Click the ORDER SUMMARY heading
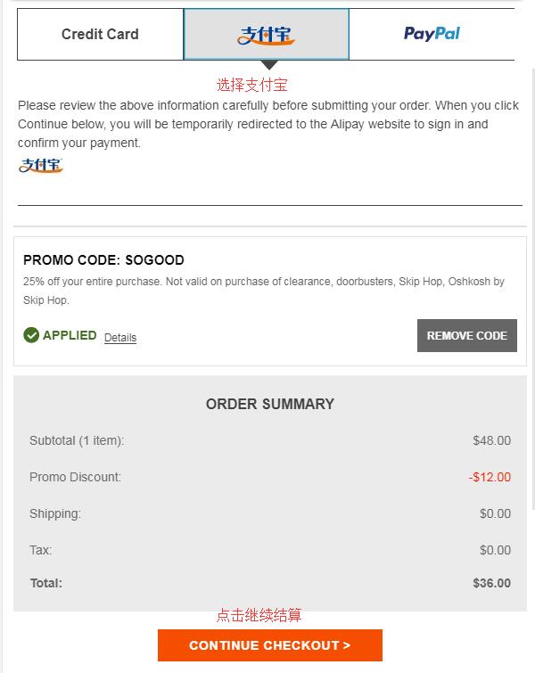The image size is (535, 673). click(269, 404)
